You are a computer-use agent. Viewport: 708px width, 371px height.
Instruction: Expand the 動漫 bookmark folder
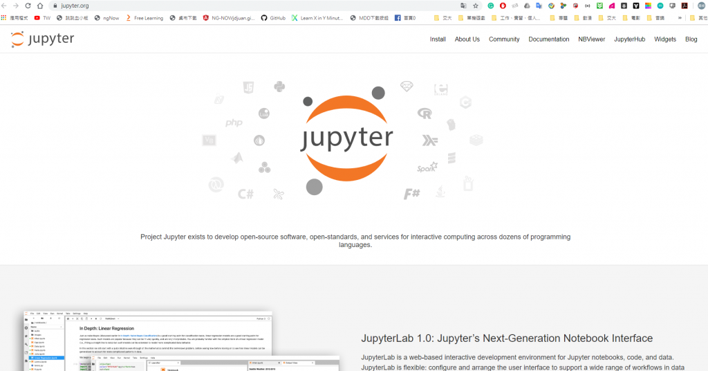click(582, 18)
